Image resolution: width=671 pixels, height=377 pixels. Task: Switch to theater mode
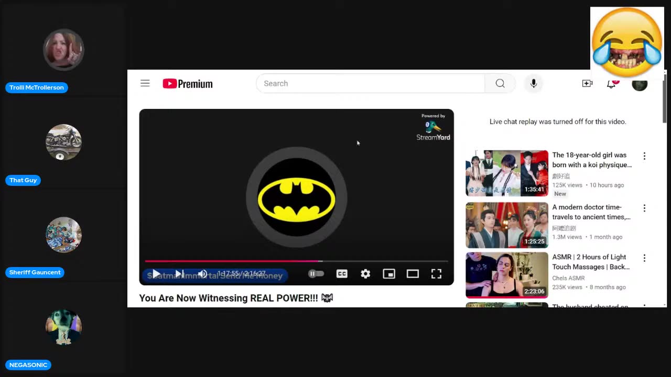tap(413, 274)
